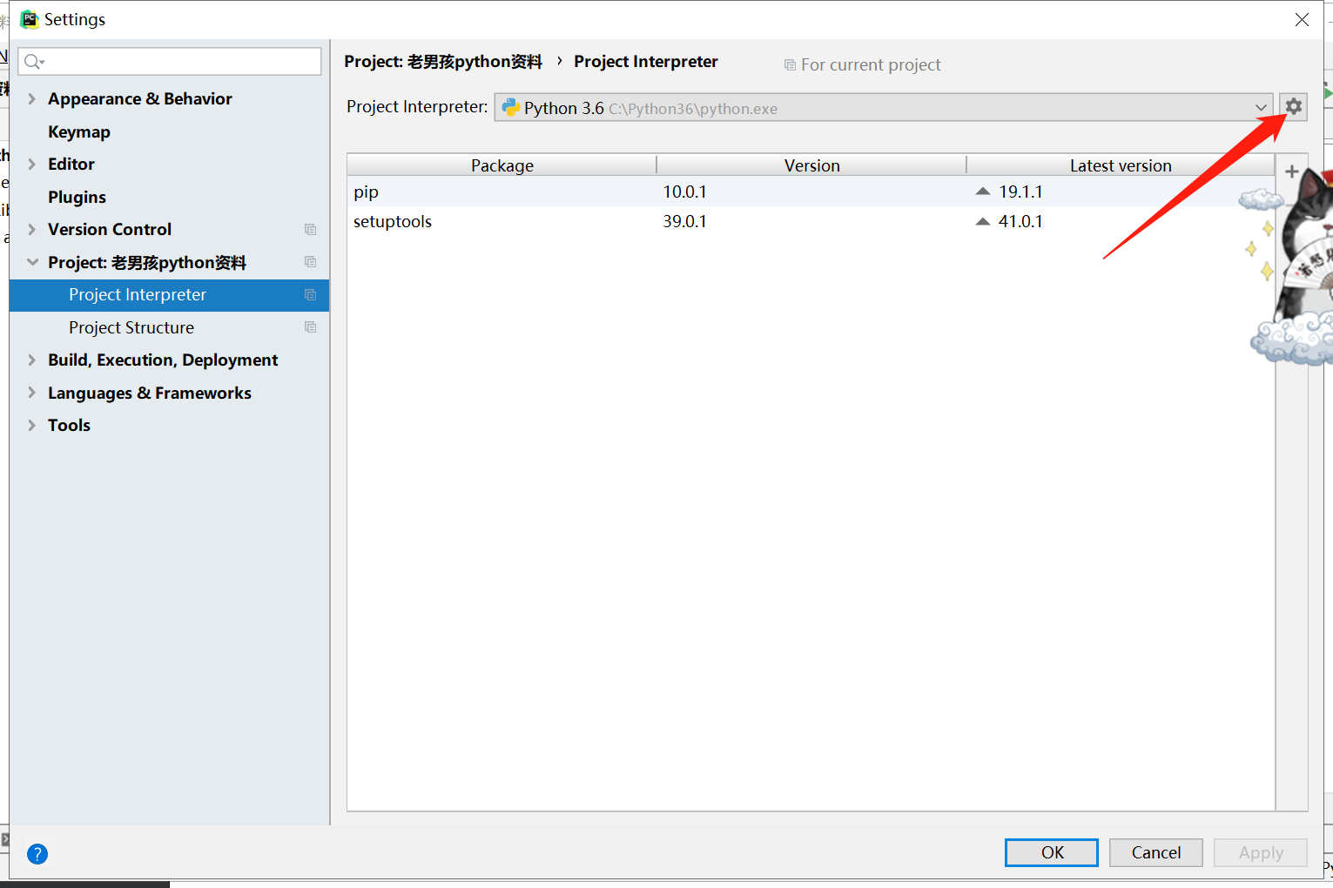Viewport: 1333px width, 888px height.
Task: Expand the Editor section
Action: coord(32,165)
